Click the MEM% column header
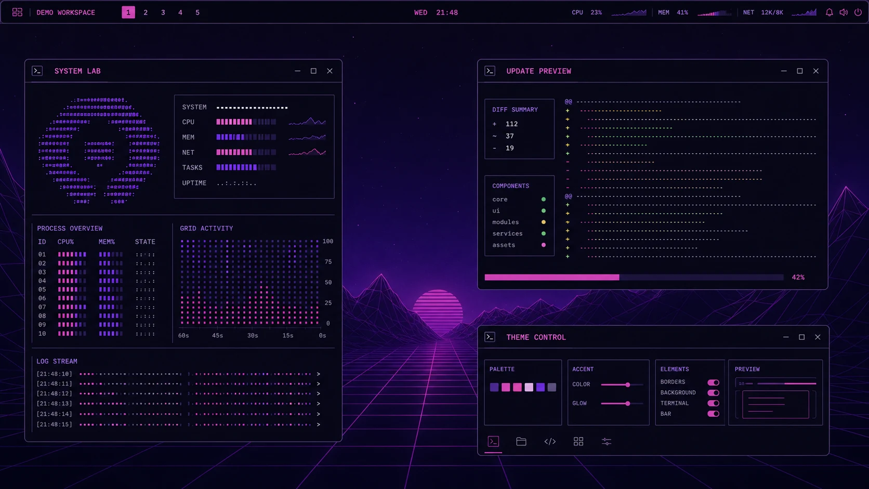This screenshot has height=489, width=869. 107,242
